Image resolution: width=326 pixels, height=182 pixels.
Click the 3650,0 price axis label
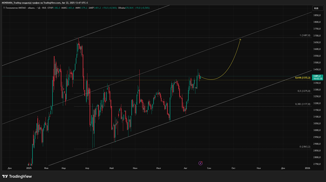point(317,42)
